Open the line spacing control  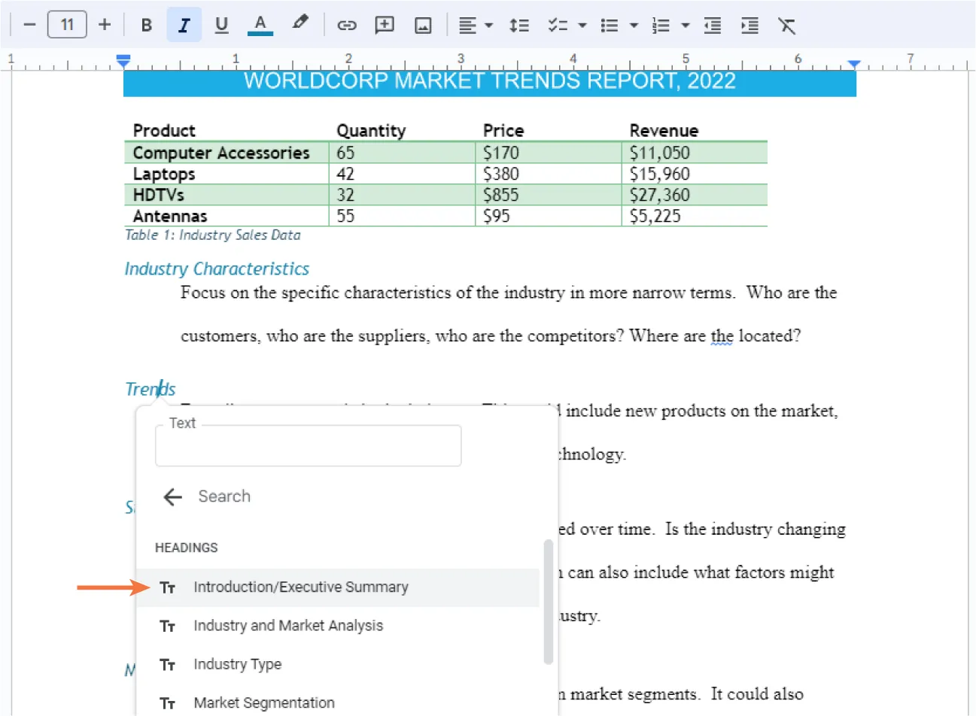(519, 25)
